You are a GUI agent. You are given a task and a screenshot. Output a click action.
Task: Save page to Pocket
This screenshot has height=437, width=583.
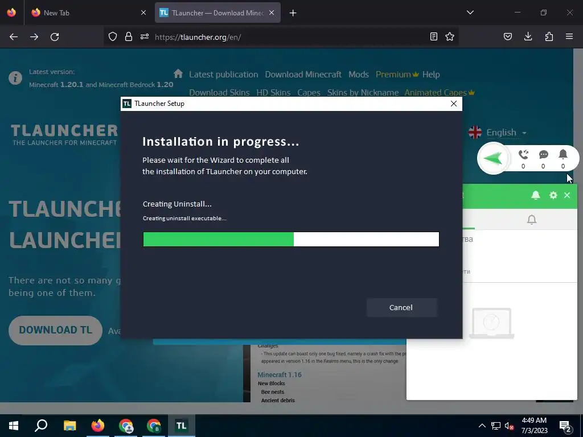tap(508, 36)
